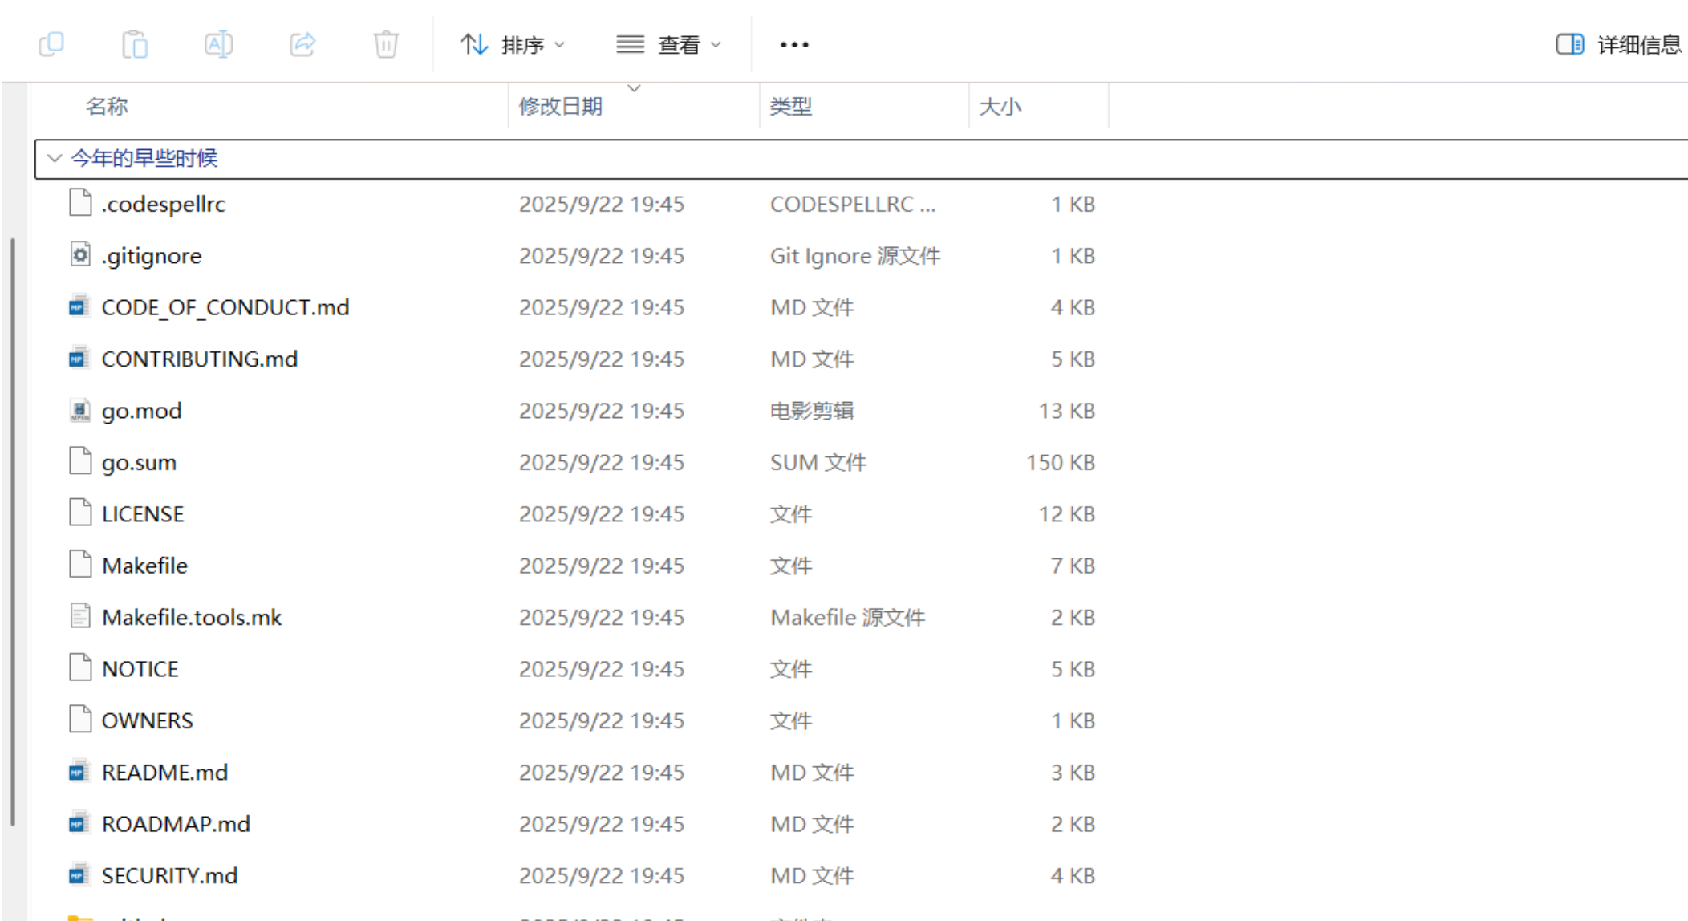Screen dimensions: 1688x921
Task: Click the Share icon in toolbar
Action: (302, 44)
